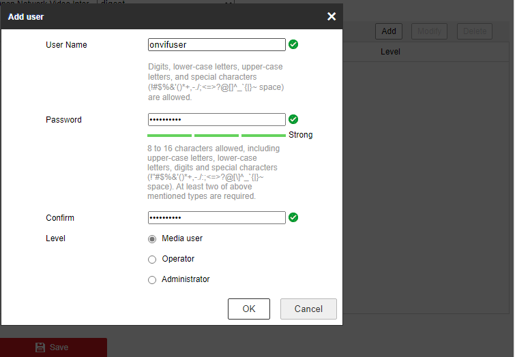Click the Level column header
The width and height of the screenshot is (515, 357).
tap(390, 52)
